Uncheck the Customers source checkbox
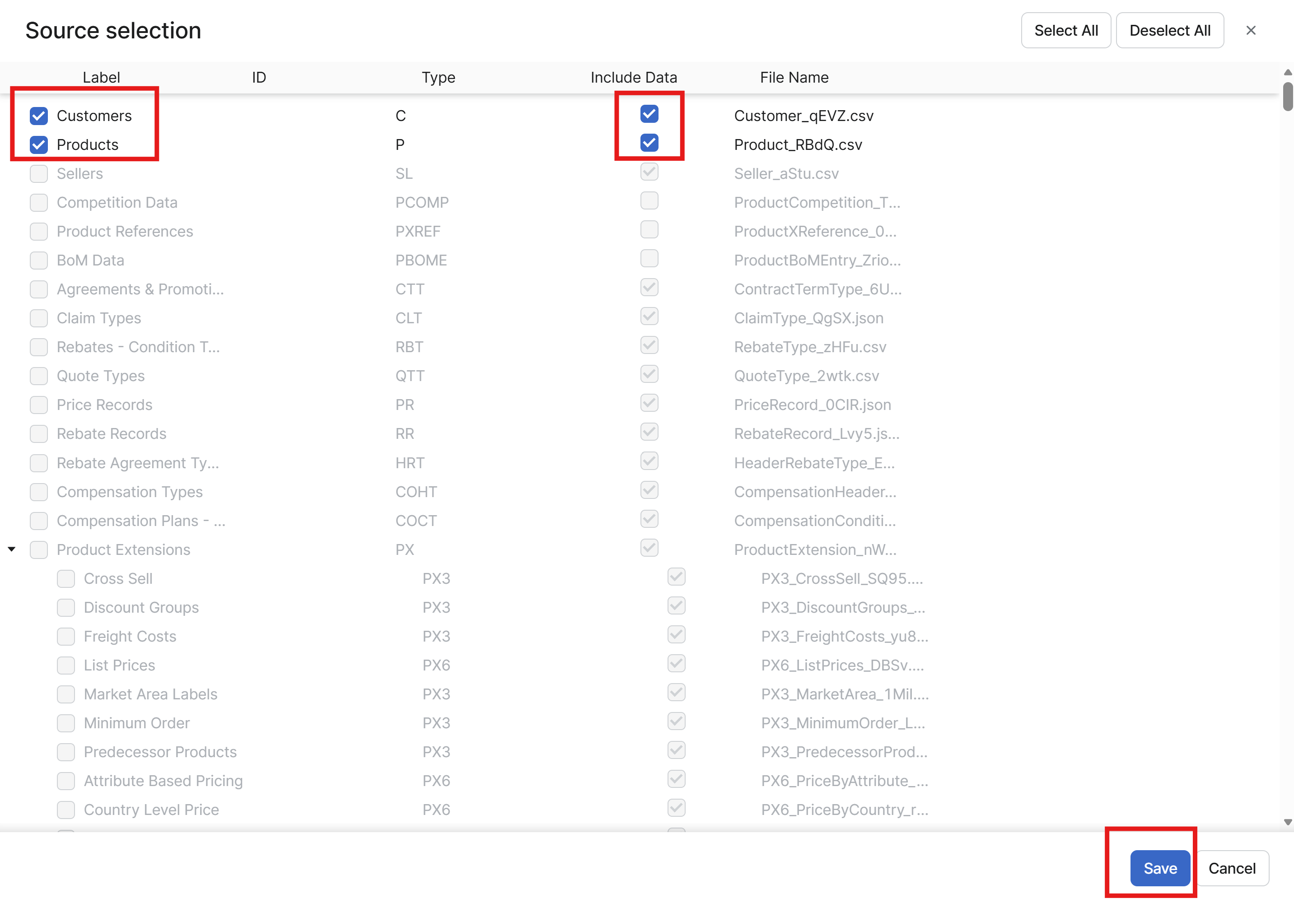 39,116
